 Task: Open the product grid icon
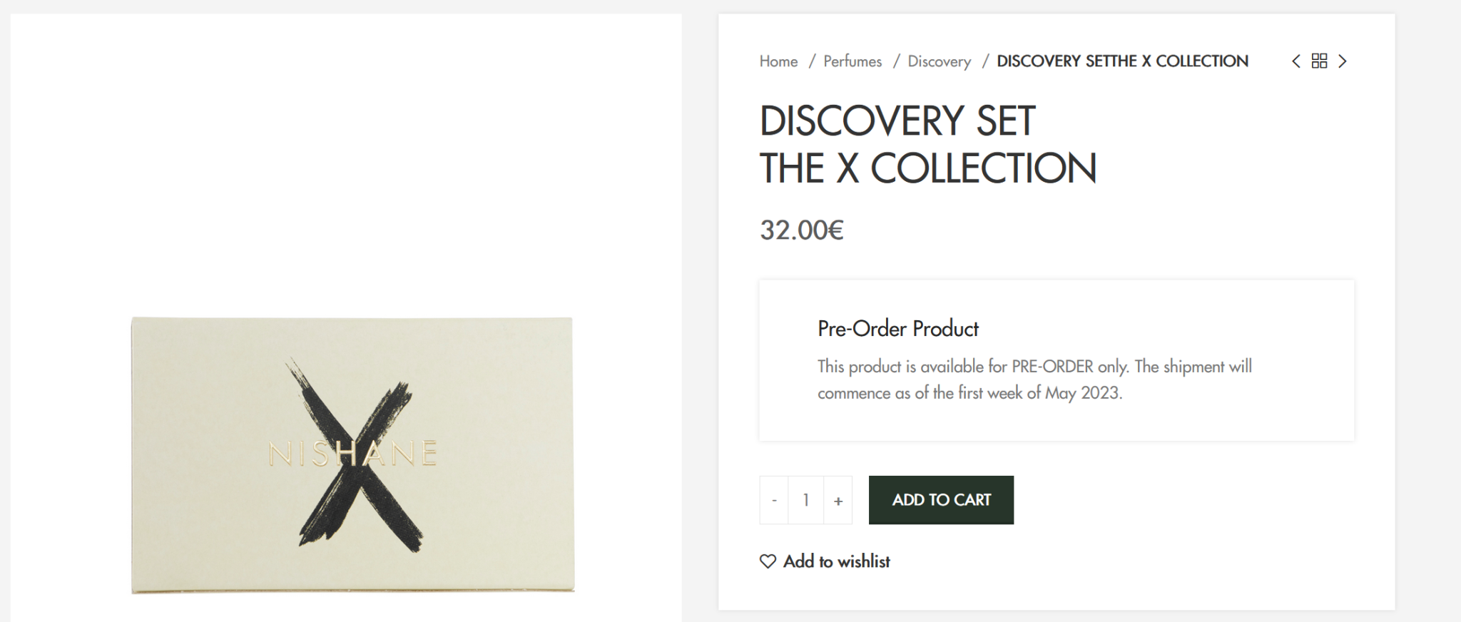point(1319,61)
